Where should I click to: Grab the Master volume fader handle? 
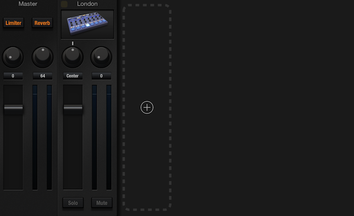[13, 108]
